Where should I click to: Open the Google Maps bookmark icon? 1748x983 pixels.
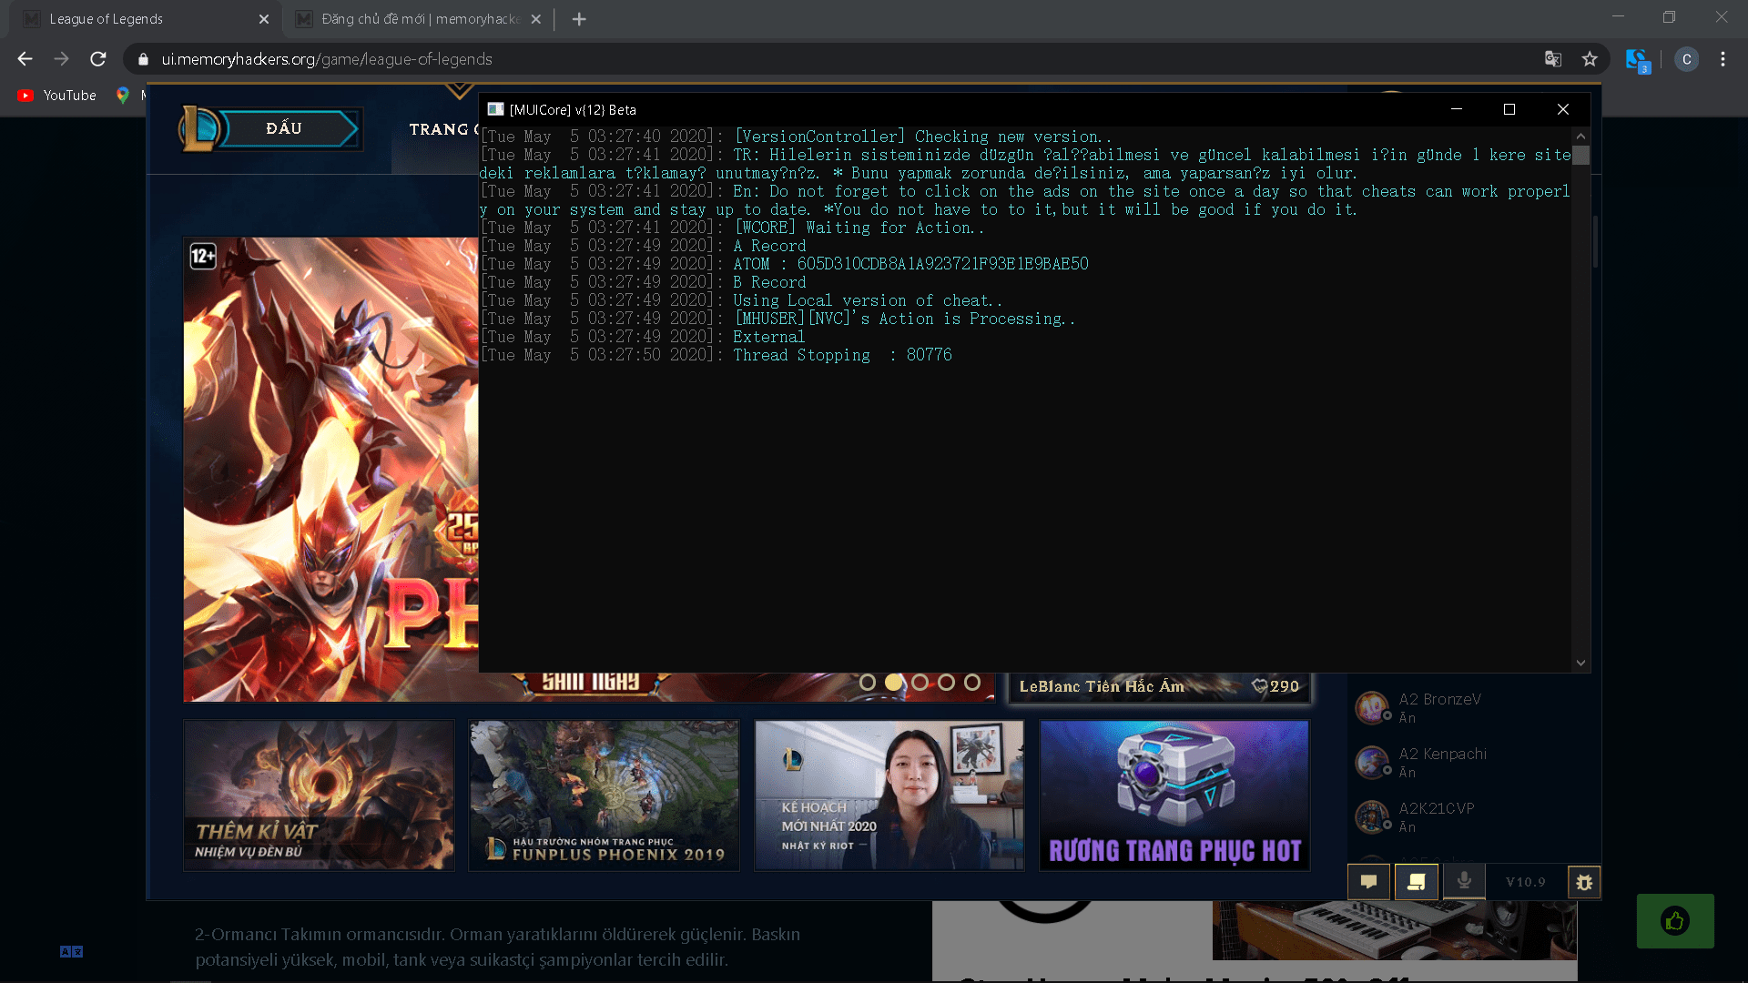(x=123, y=95)
